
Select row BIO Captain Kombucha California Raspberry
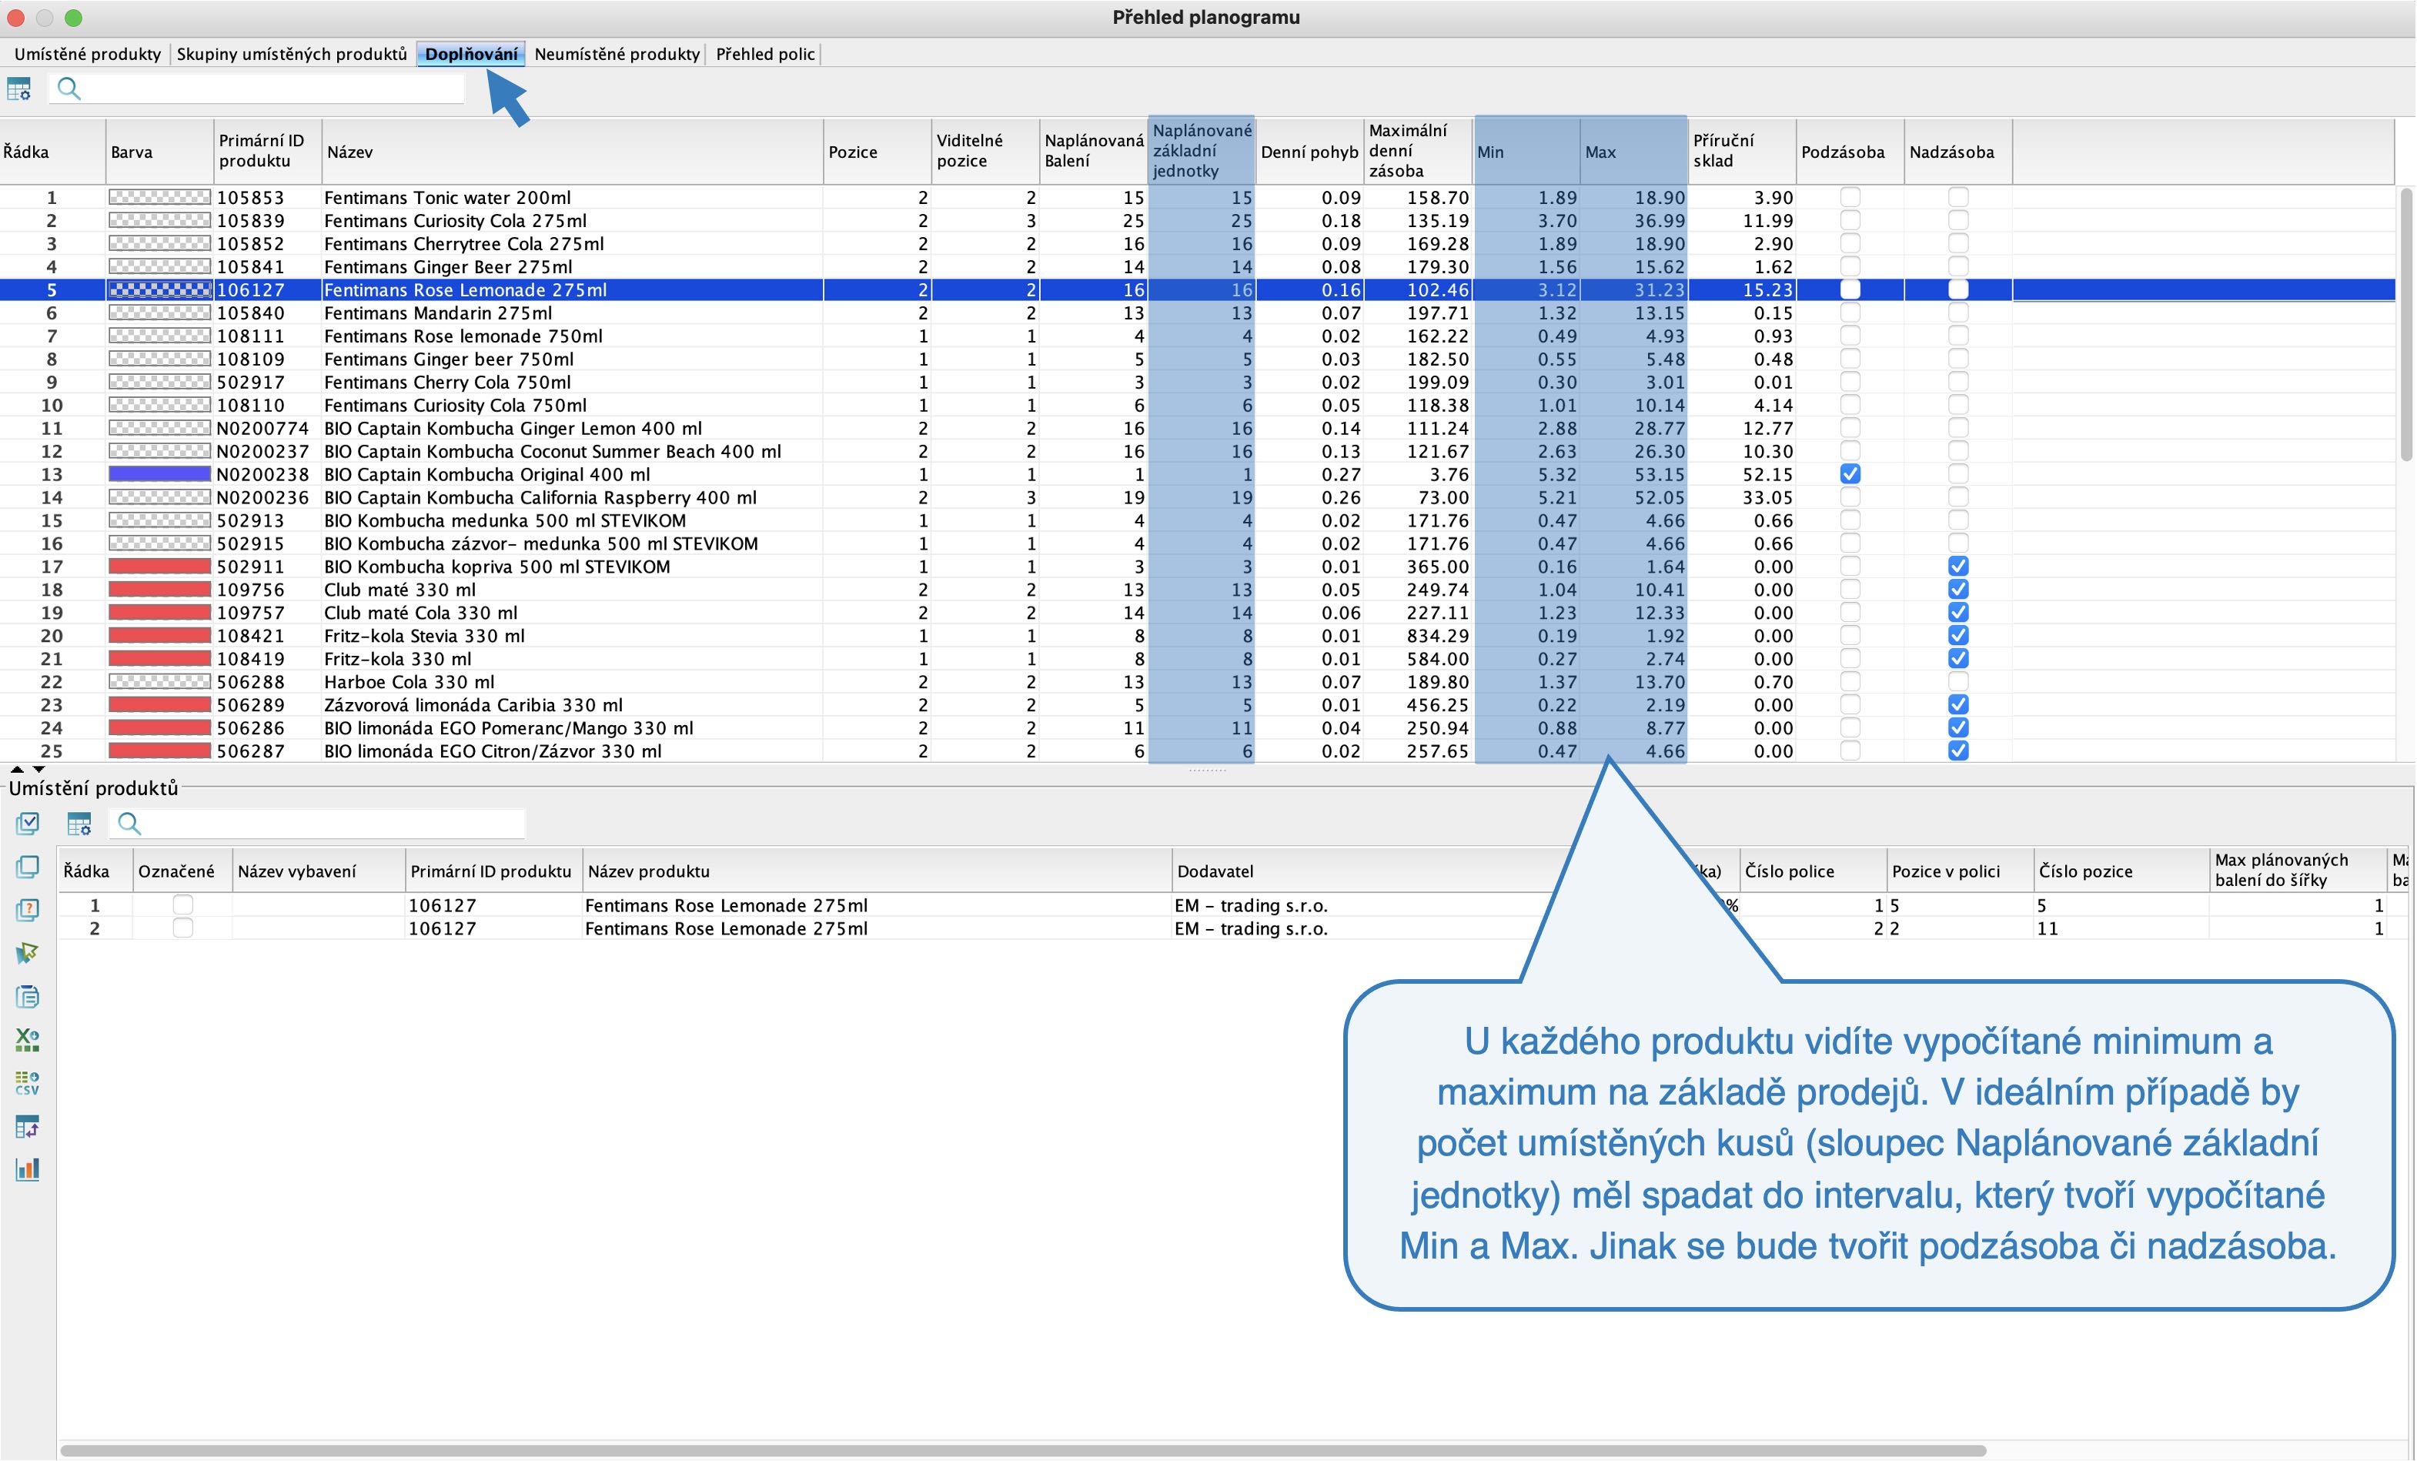pyautogui.click(x=1197, y=497)
